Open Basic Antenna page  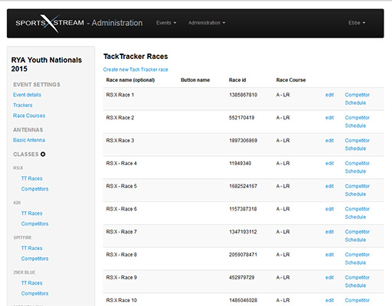(x=29, y=140)
